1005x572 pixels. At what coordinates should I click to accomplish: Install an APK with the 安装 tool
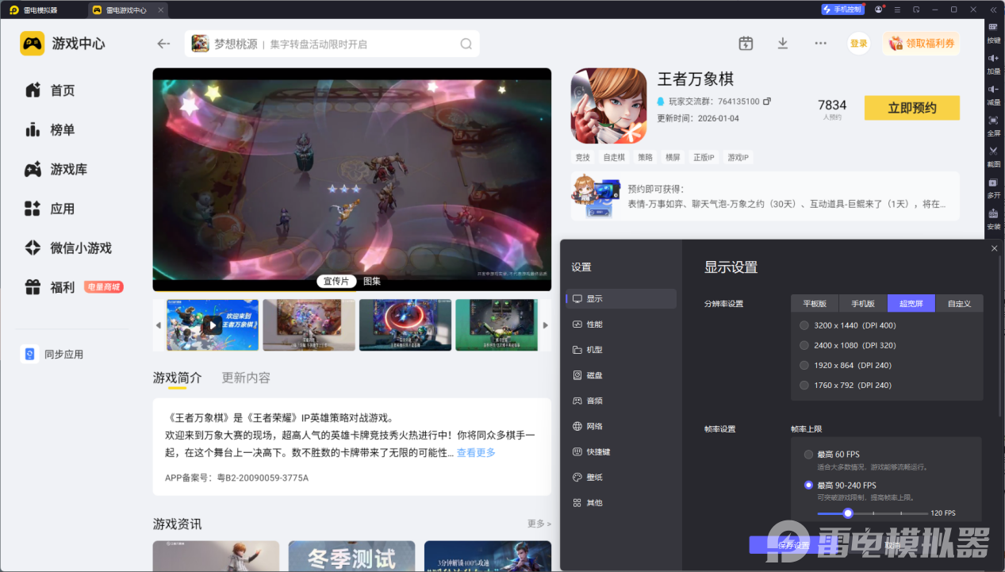click(x=993, y=218)
